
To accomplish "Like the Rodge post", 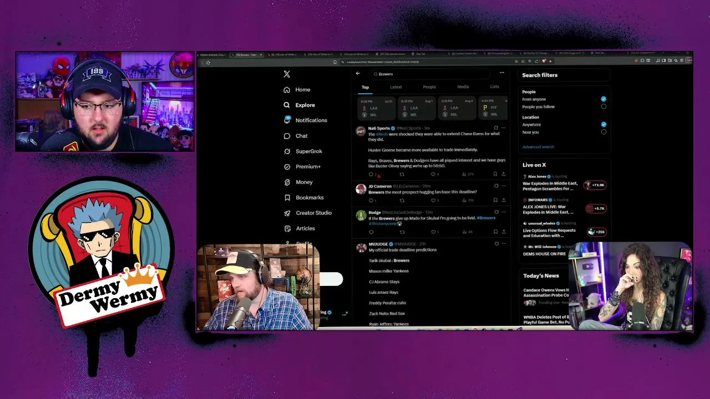I will tap(433, 232).
